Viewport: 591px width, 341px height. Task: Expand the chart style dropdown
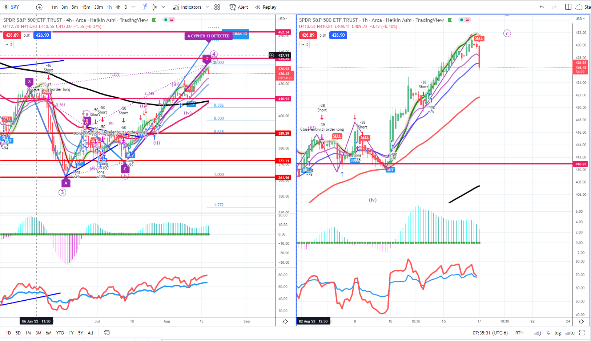point(164,7)
